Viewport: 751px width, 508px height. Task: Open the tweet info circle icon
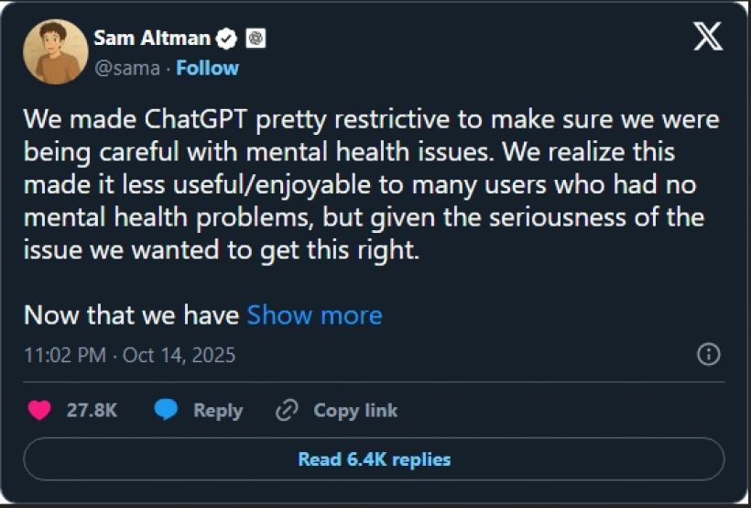tap(709, 355)
